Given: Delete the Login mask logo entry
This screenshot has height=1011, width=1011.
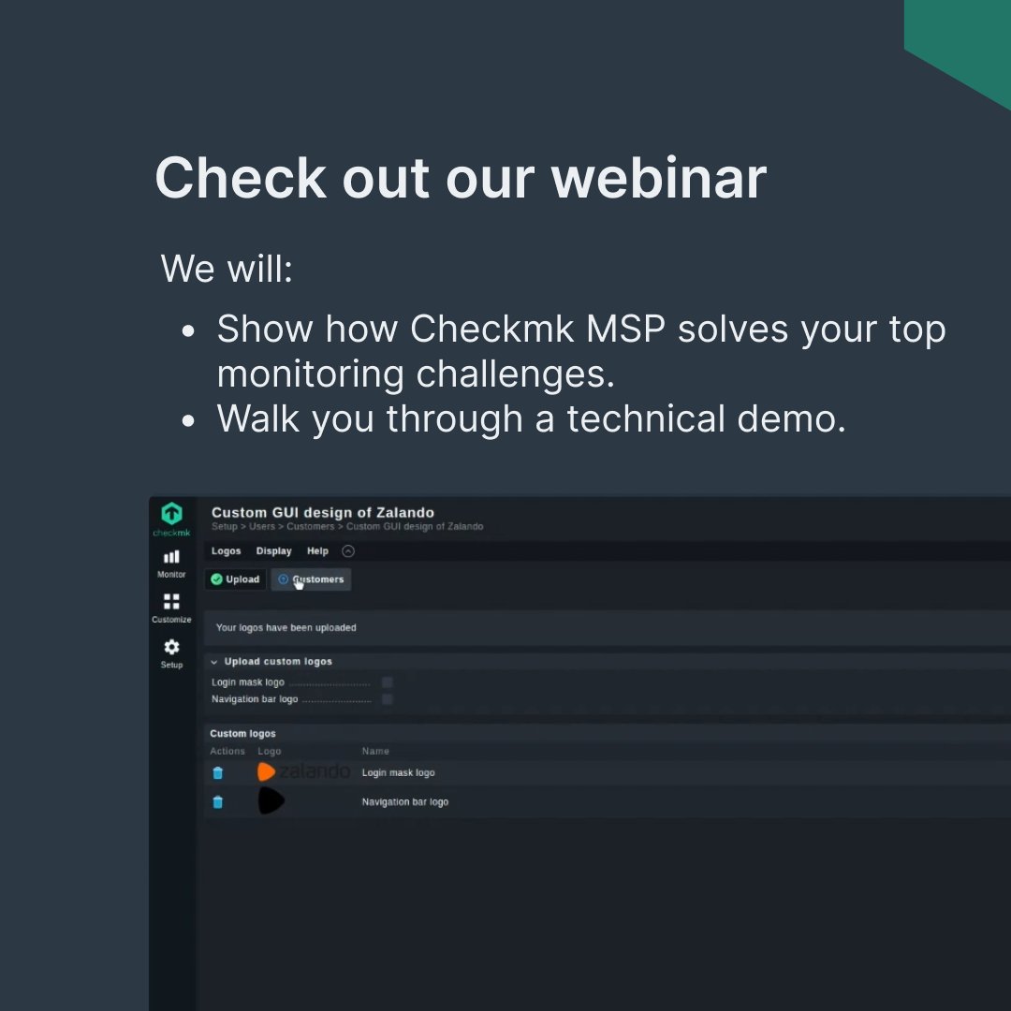Looking at the screenshot, I should point(218,772).
